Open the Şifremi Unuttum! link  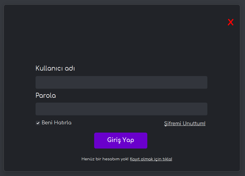pos(184,123)
